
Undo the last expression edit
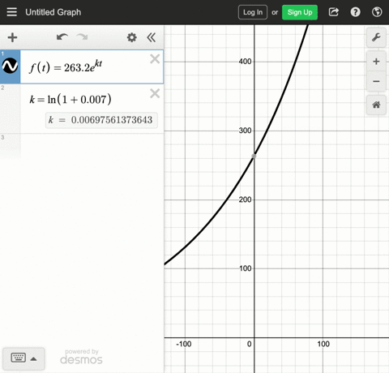(62, 37)
